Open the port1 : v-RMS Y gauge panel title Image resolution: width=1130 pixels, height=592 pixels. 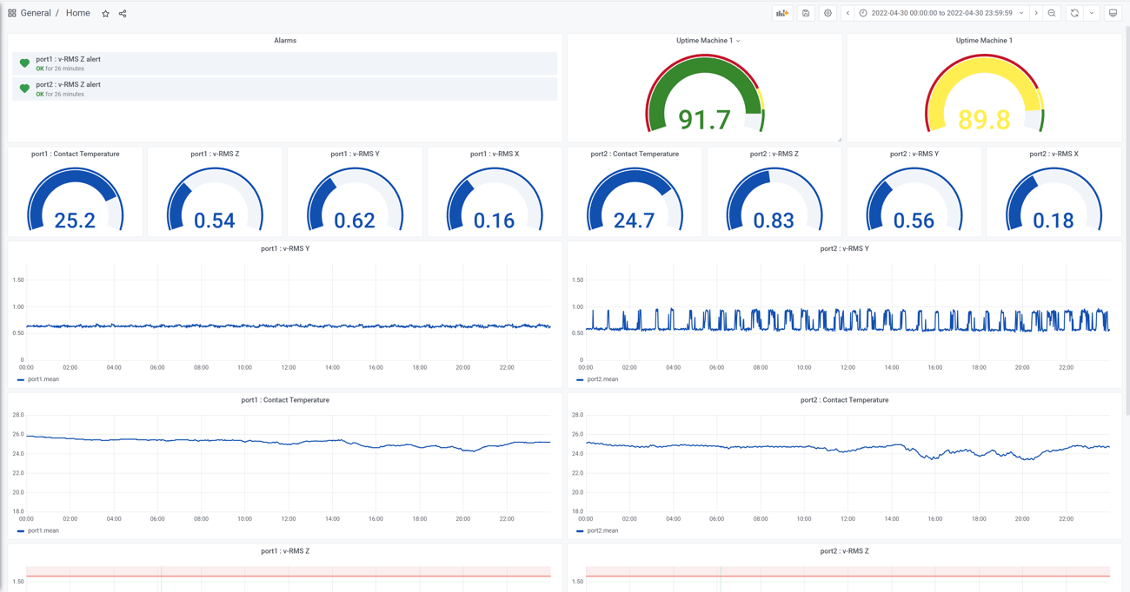coord(355,154)
